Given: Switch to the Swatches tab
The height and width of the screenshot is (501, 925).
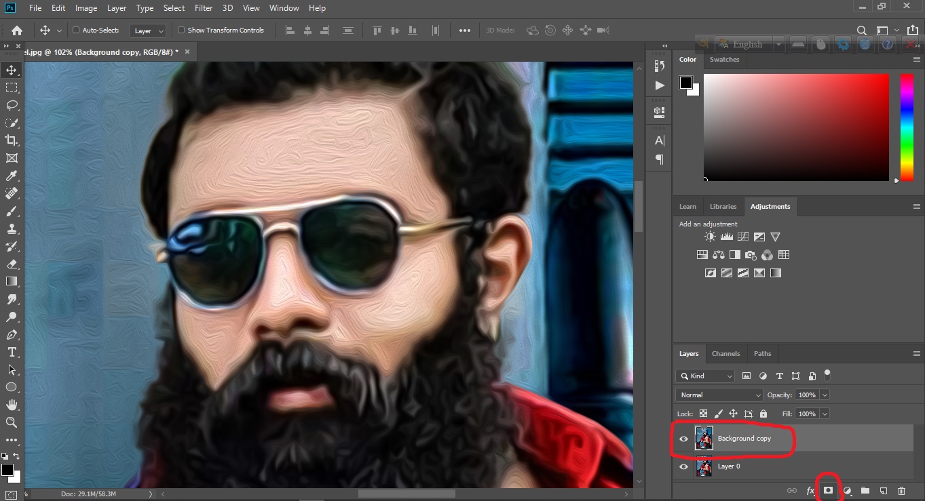Looking at the screenshot, I should [x=724, y=60].
